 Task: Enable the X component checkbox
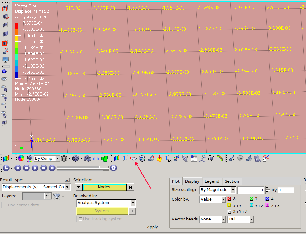click(229, 198)
